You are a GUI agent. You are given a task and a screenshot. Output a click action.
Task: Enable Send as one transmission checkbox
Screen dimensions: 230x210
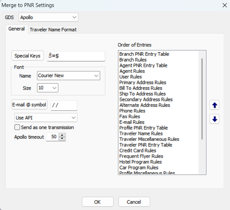[17, 127]
